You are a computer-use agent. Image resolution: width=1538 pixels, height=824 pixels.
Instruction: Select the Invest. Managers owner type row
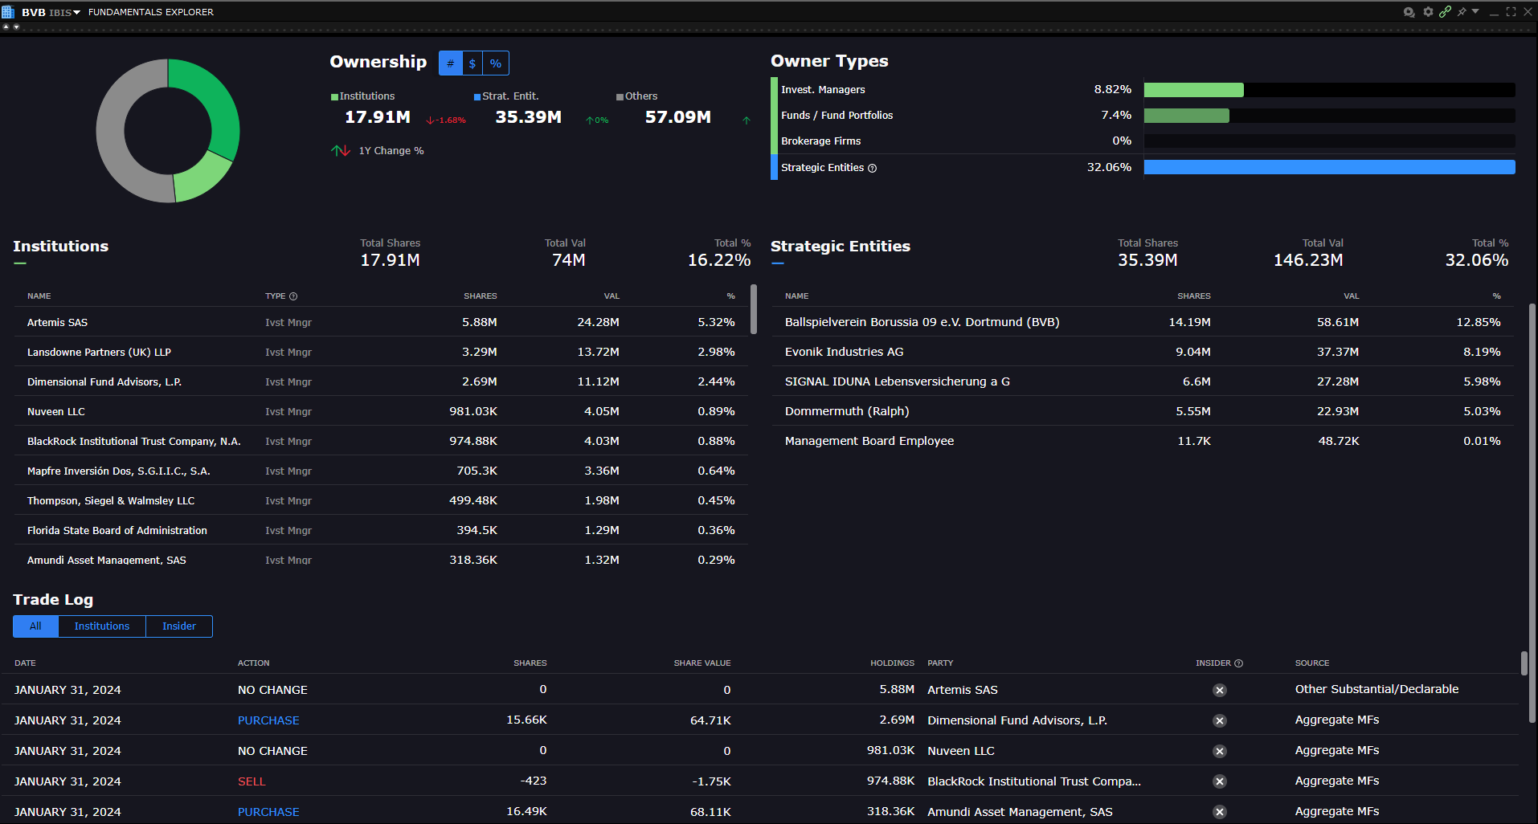[1143, 90]
